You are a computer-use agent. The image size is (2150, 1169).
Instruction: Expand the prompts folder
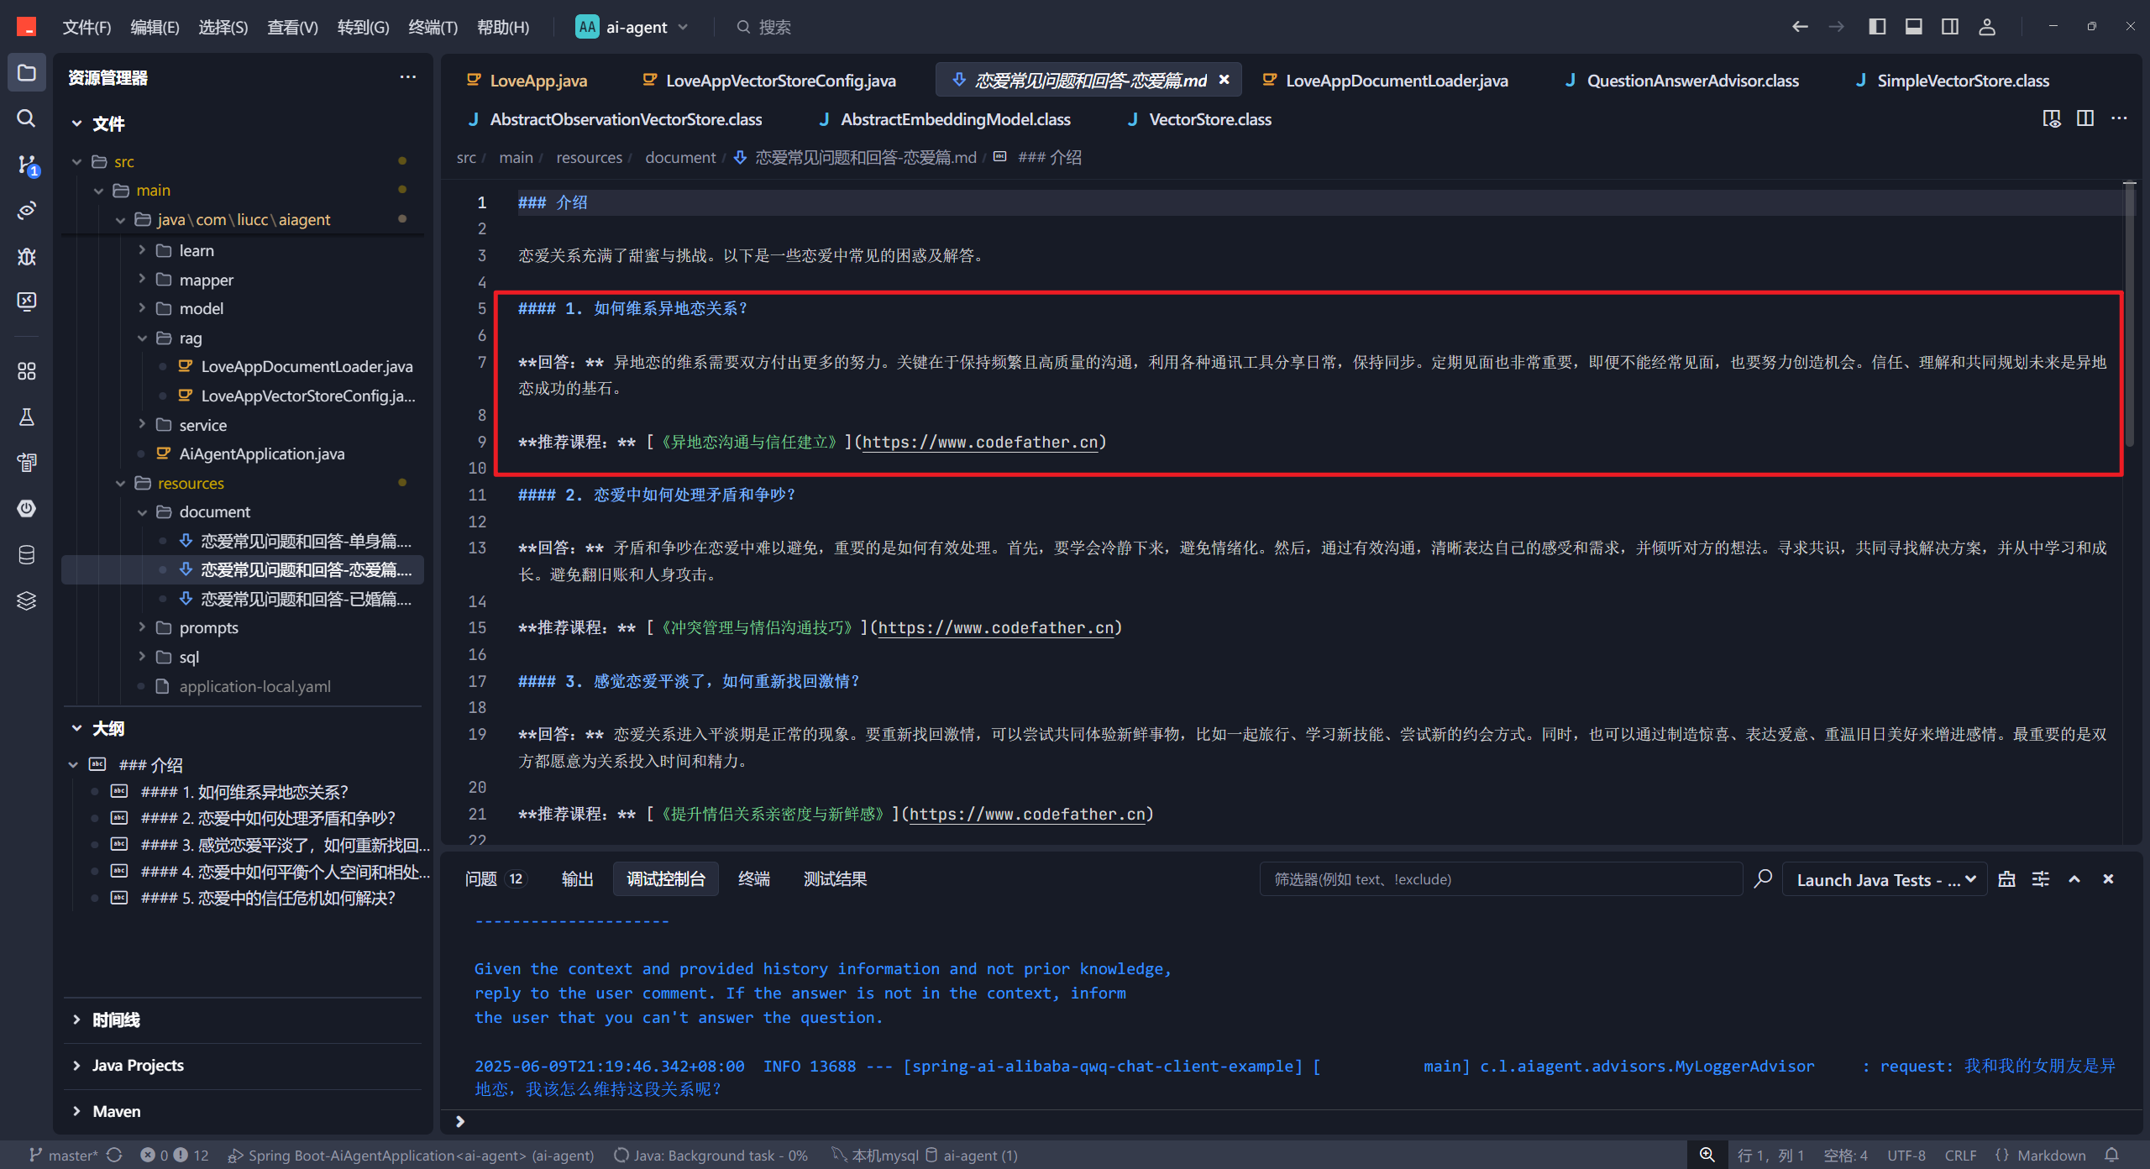pos(208,627)
